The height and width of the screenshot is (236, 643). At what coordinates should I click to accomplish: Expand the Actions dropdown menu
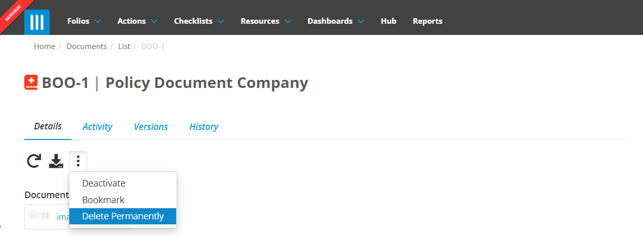(x=137, y=21)
